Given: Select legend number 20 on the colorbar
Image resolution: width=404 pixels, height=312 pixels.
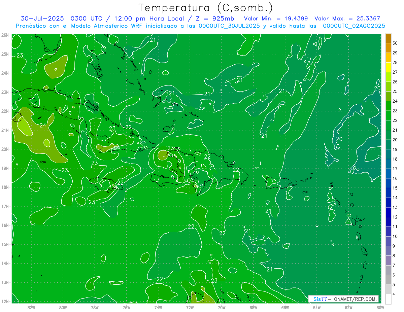Looking at the screenshot, I should click(395, 139).
